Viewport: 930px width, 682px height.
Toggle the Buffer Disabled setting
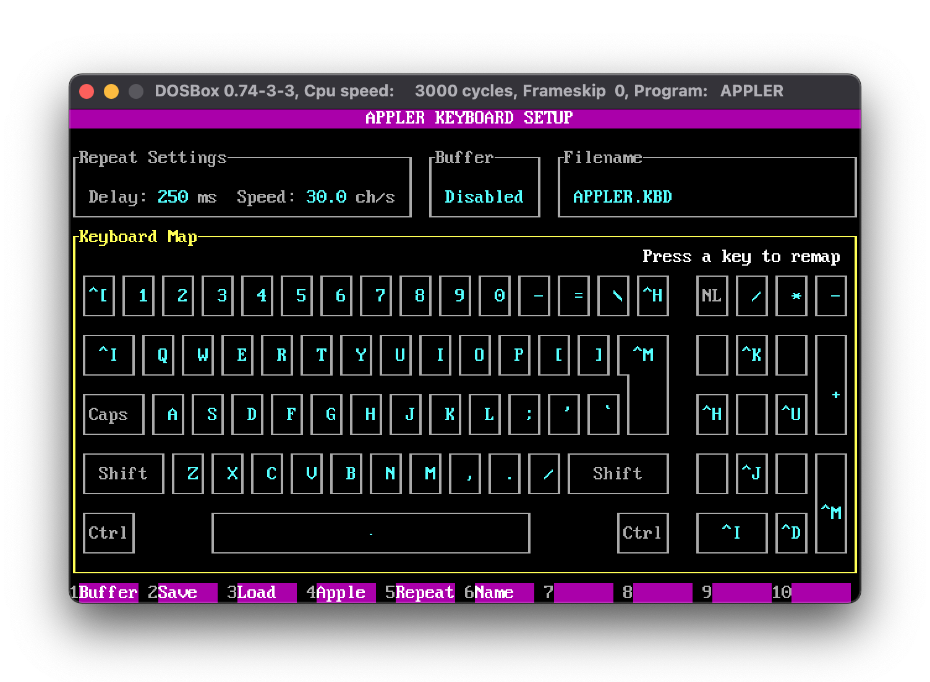484,197
